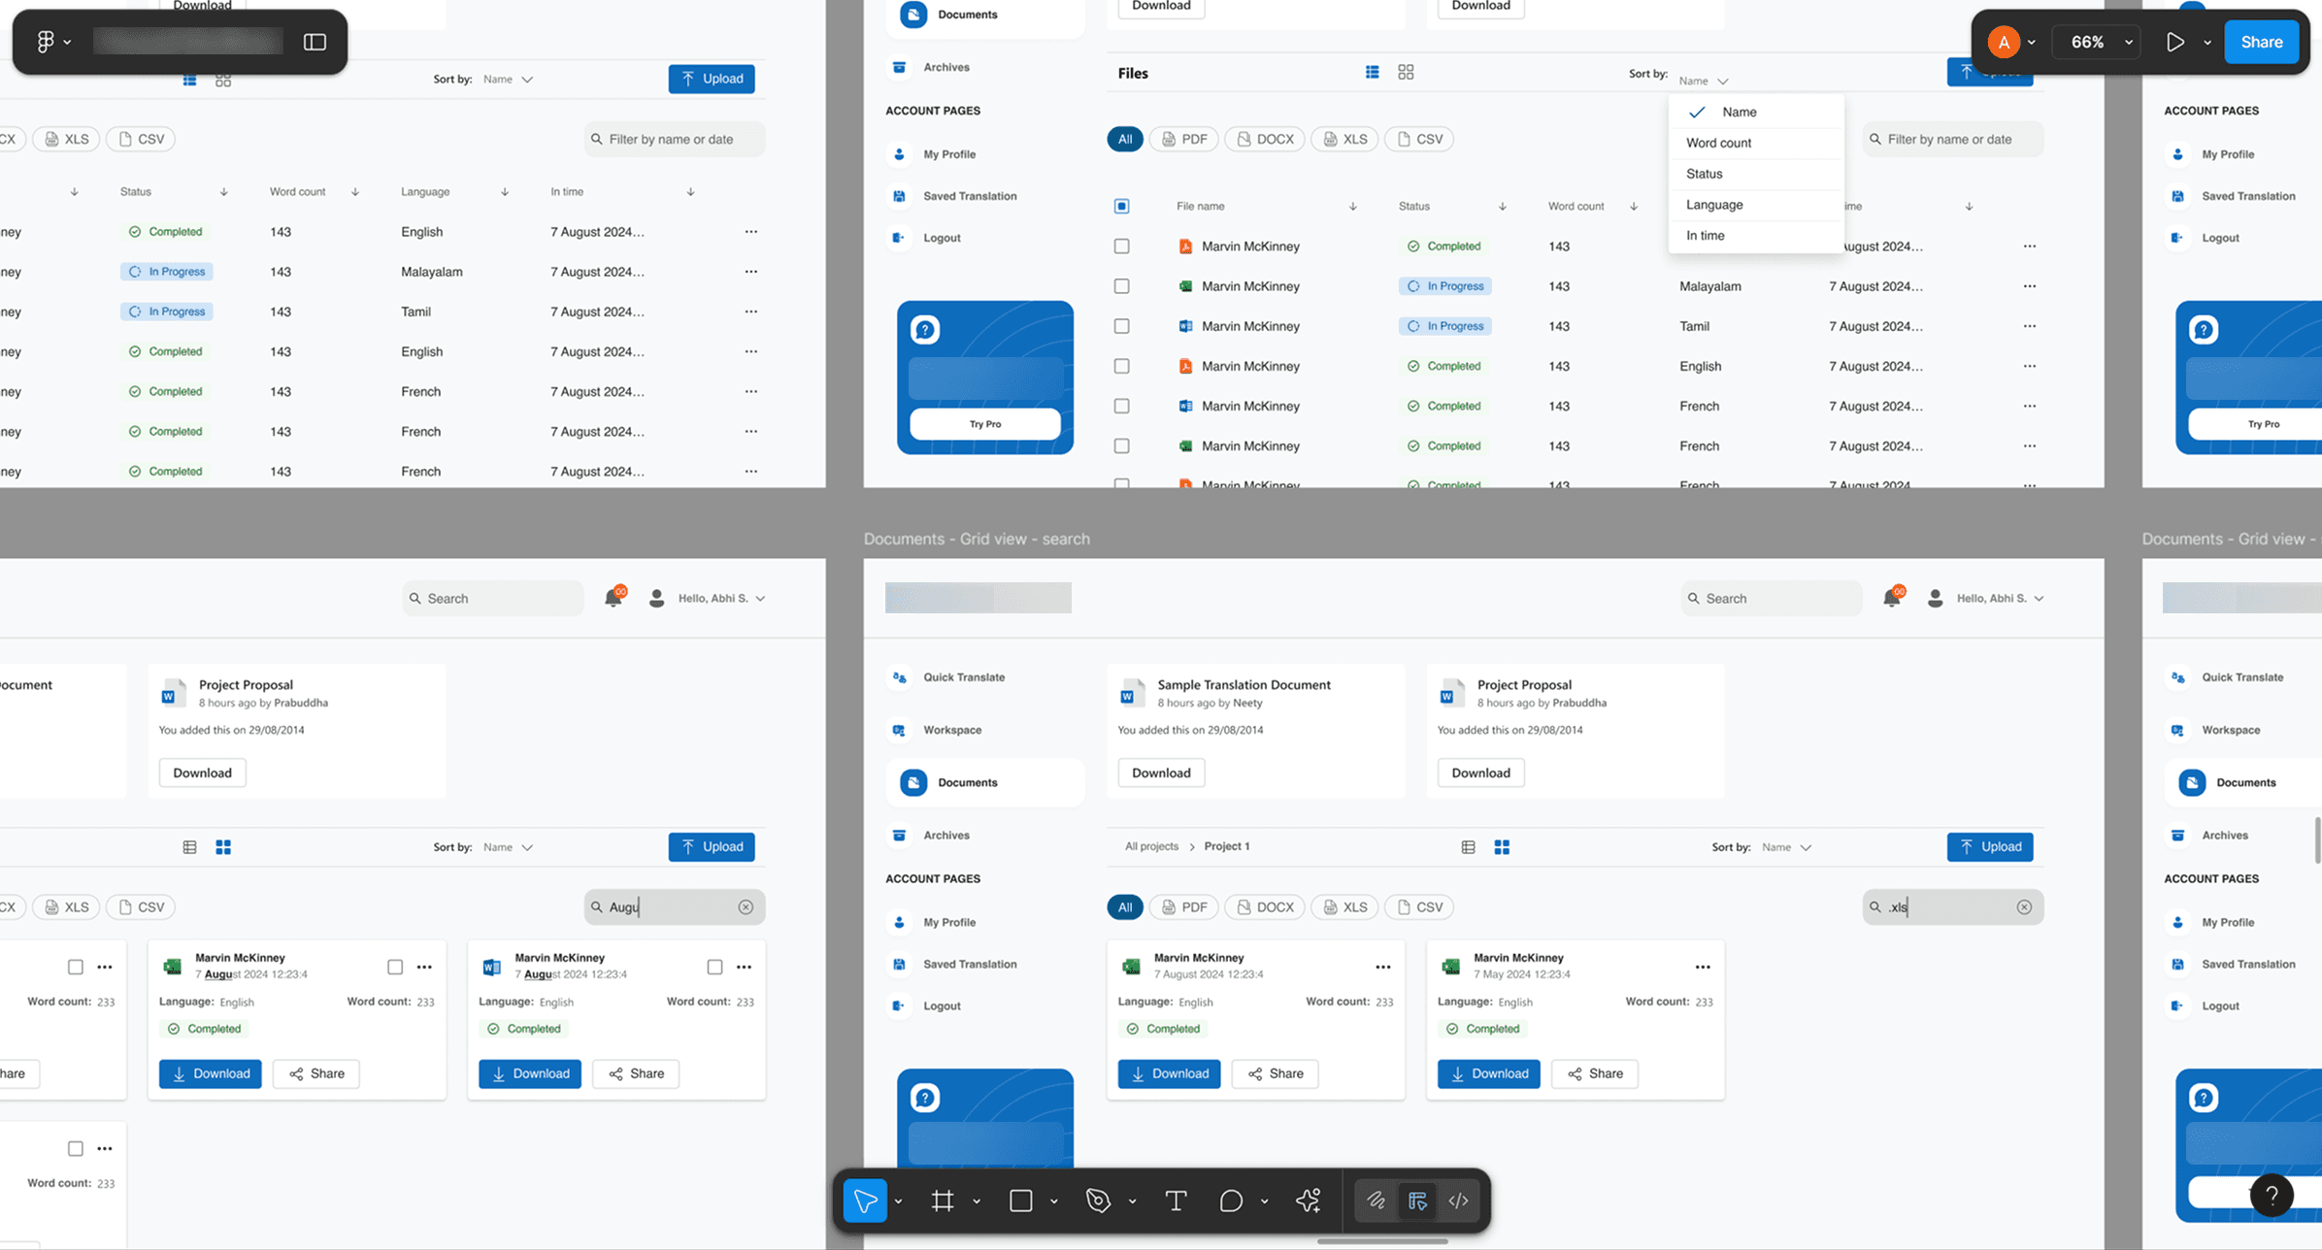Screen dimensions: 2322x1250
Task: Select the Comment tool
Action: pyautogui.click(x=1231, y=1201)
